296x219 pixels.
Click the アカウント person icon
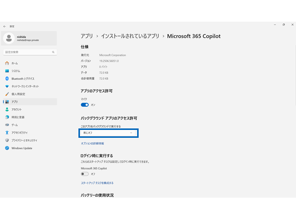7,109
